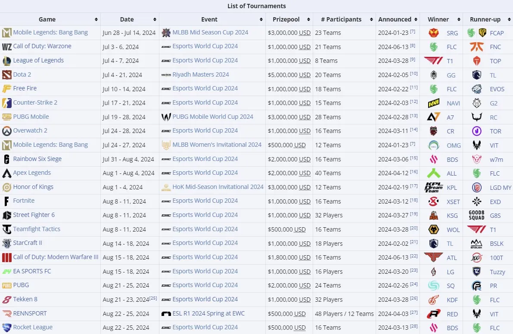
Task: Click the Counter-Strike 2 game icon
Action: (x=6, y=103)
